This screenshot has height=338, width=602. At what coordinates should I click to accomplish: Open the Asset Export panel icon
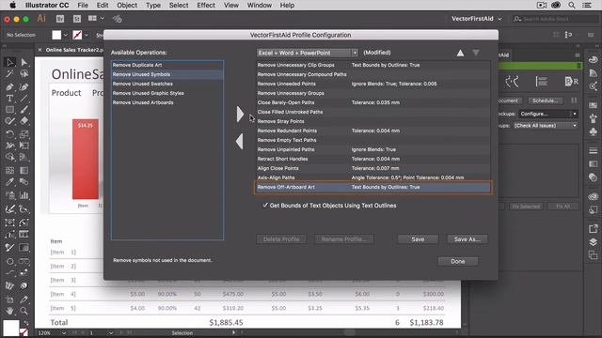(594, 229)
